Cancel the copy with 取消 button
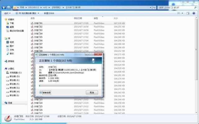 pos(92,92)
